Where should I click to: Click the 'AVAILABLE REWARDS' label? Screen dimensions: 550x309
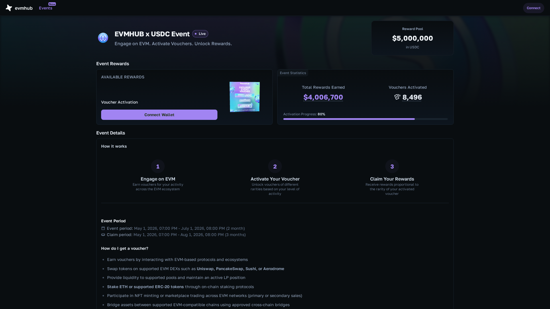pyautogui.click(x=123, y=77)
